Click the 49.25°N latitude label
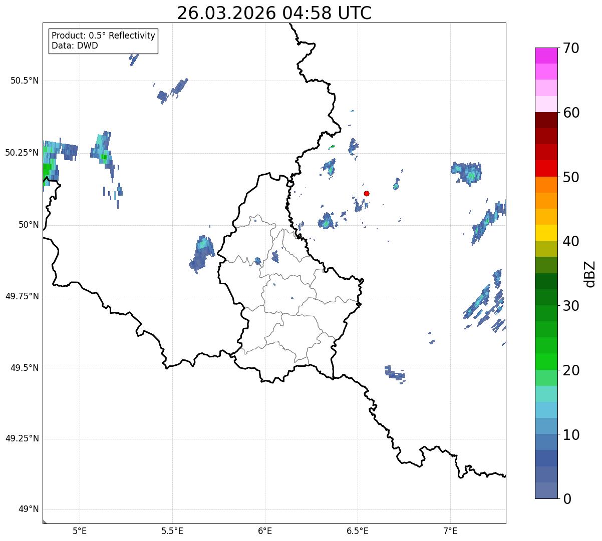 pos(22,438)
